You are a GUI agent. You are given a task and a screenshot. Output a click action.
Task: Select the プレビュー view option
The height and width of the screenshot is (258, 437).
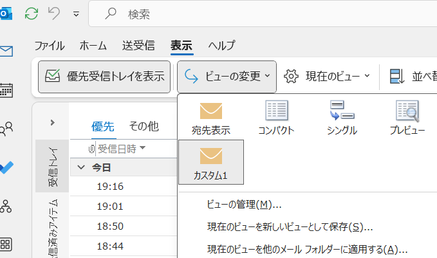tap(407, 116)
